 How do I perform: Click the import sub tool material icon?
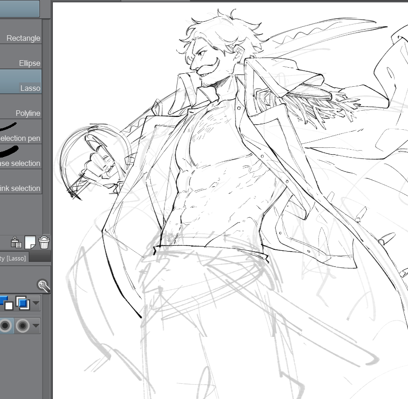click(x=16, y=242)
